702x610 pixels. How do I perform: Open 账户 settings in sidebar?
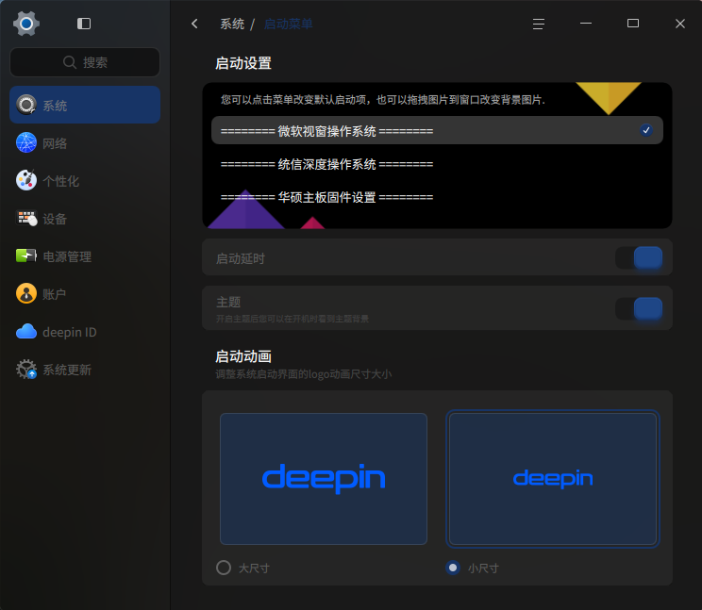pos(85,294)
